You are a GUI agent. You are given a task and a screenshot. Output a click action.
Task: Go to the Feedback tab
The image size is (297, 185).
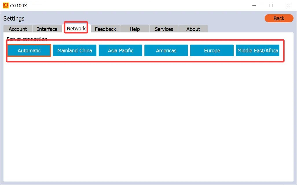coord(105,29)
